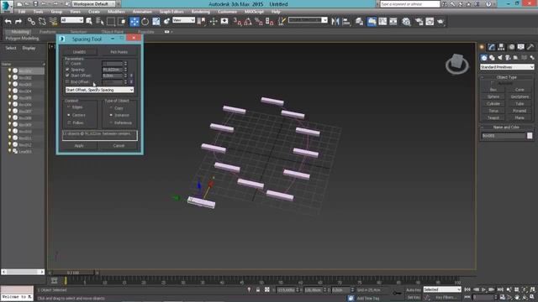
Task: Open the Modifiers menu
Action: click(x=116, y=12)
